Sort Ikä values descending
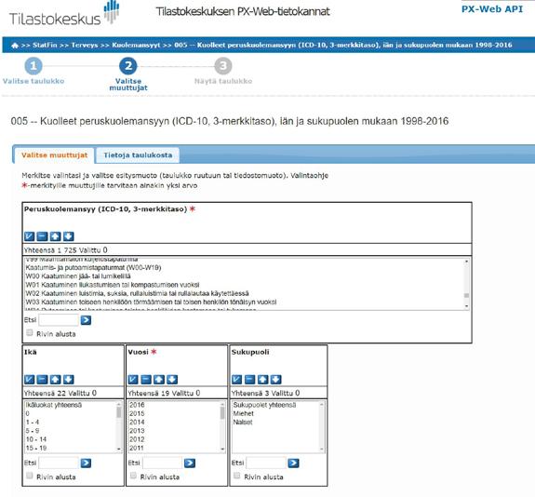The height and width of the screenshot is (497, 535). tap(68, 379)
